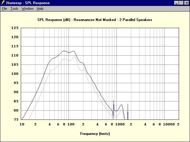Click the 10000 frequency axis label

(169, 124)
